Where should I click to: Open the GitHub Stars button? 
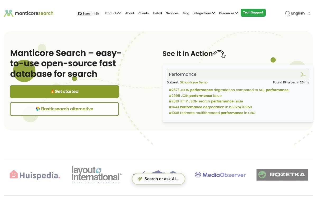coord(84,13)
